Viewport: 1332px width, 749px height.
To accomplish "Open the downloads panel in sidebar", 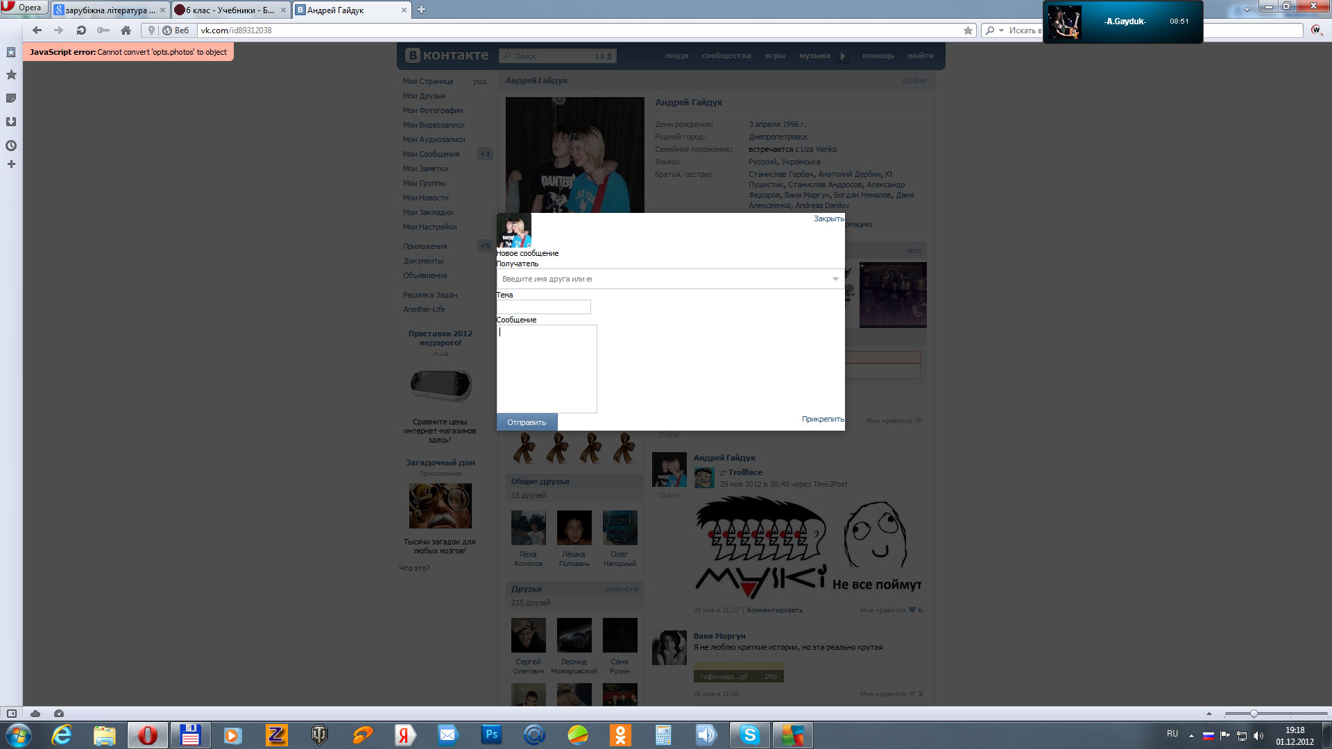I will point(11,122).
